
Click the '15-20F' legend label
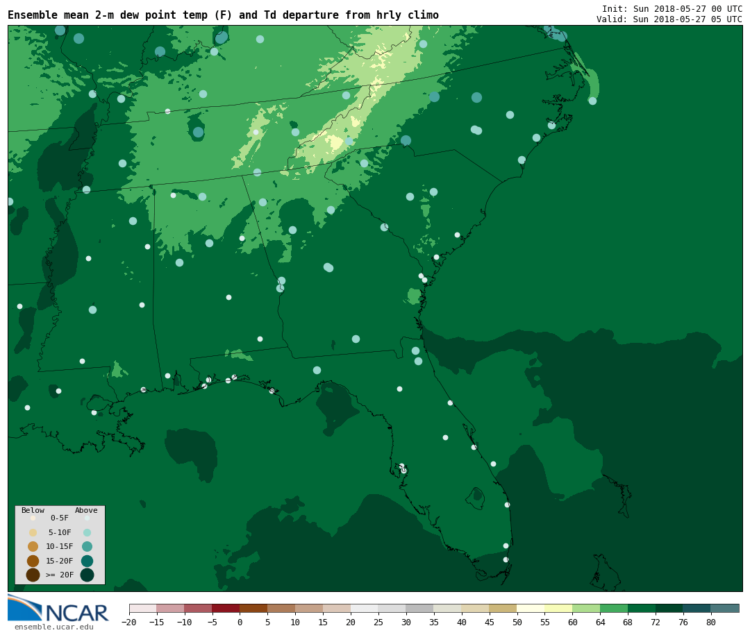pos(60,561)
